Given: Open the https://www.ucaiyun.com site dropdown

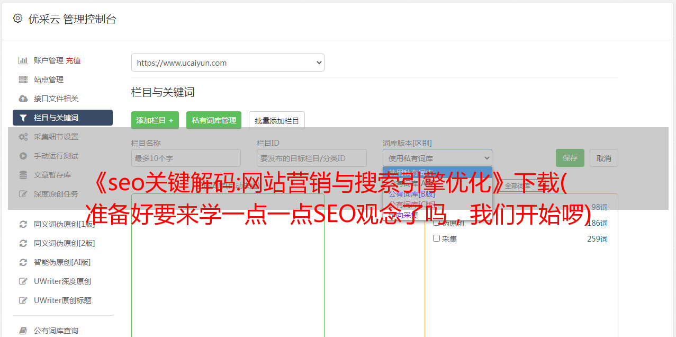Looking at the screenshot, I should tap(228, 63).
